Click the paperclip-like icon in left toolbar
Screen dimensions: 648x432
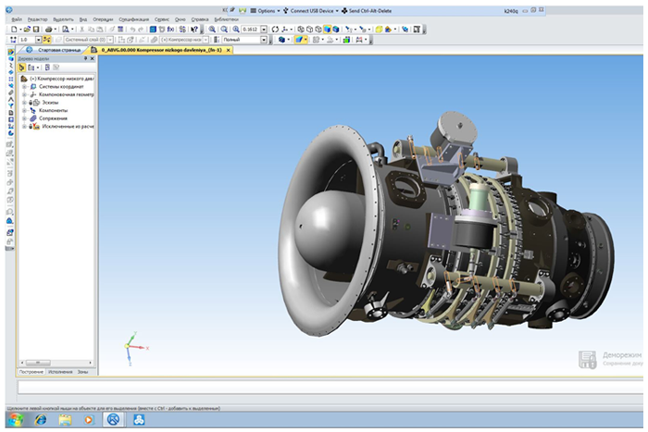11,93
